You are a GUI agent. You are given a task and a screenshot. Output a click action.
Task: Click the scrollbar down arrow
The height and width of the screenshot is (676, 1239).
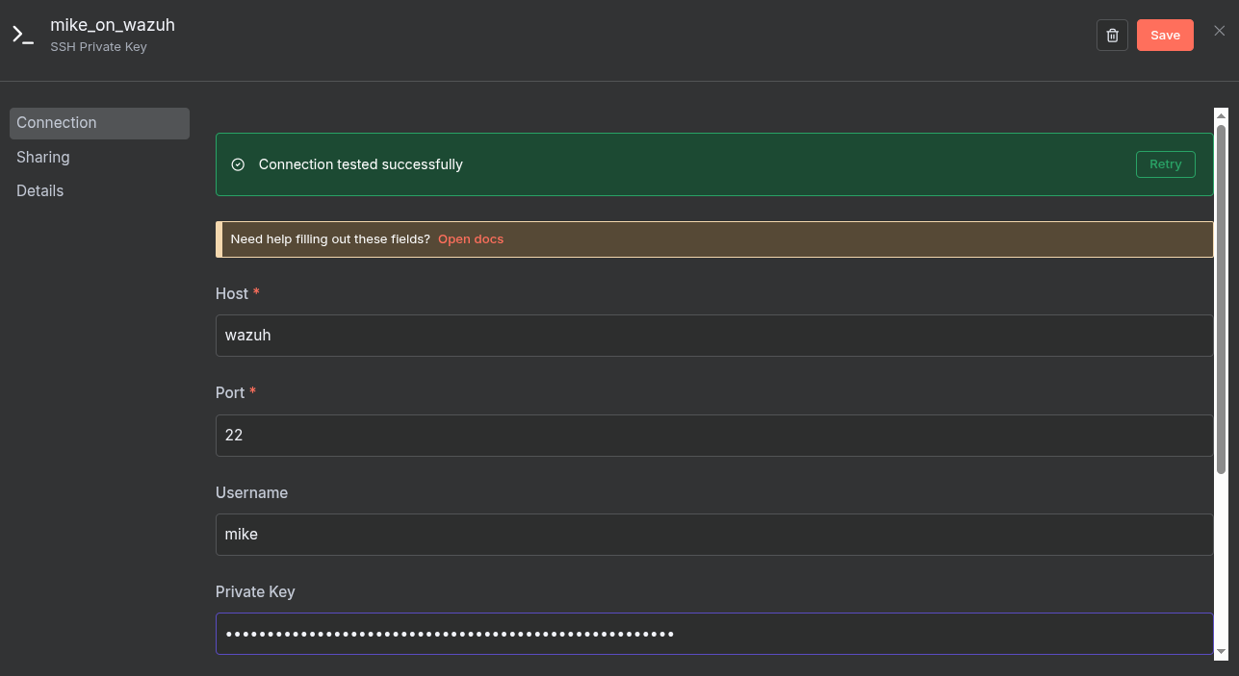pyautogui.click(x=1221, y=651)
